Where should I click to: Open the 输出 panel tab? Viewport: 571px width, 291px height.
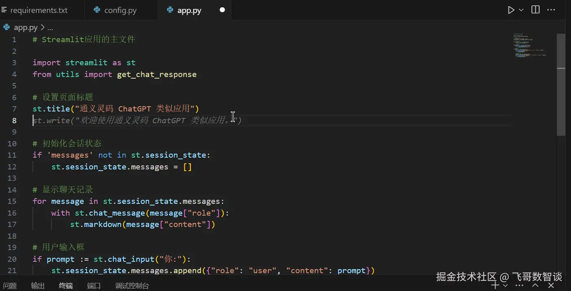click(x=38, y=286)
